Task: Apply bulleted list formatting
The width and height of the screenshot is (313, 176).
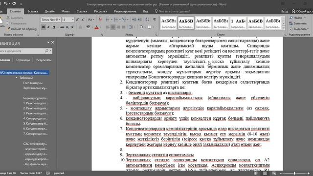Action: 108,20
